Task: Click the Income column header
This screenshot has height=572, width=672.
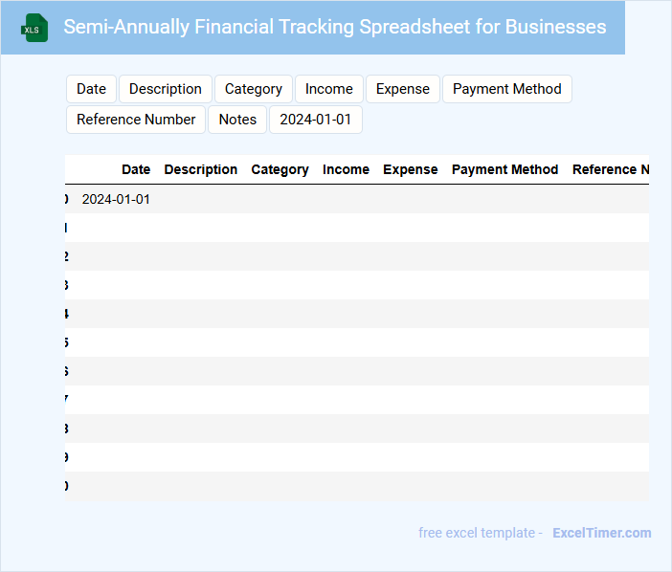Action: [x=346, y=169]
